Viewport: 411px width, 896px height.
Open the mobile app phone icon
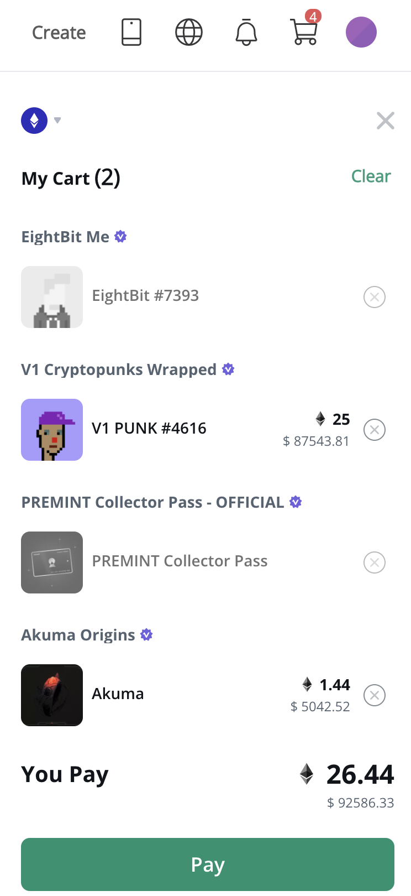(131, 32)
